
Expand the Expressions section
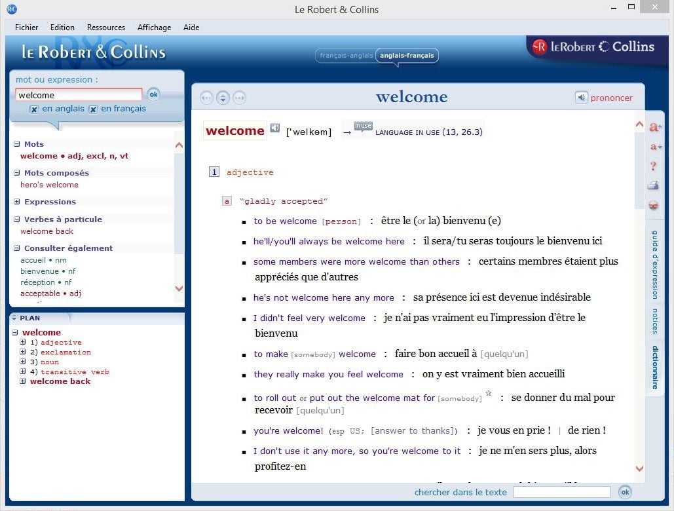pyautogui.click(x=17, y=202)
